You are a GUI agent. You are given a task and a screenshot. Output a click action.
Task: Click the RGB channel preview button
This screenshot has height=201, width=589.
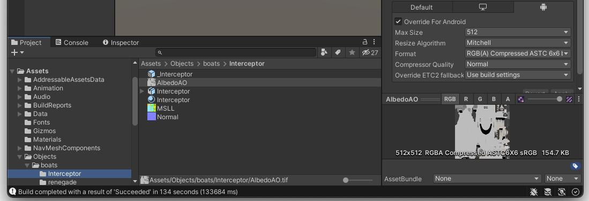[450, 99]
